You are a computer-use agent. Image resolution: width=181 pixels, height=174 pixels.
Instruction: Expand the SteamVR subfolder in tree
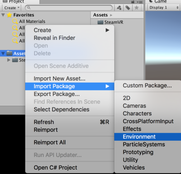pos(9,60)
